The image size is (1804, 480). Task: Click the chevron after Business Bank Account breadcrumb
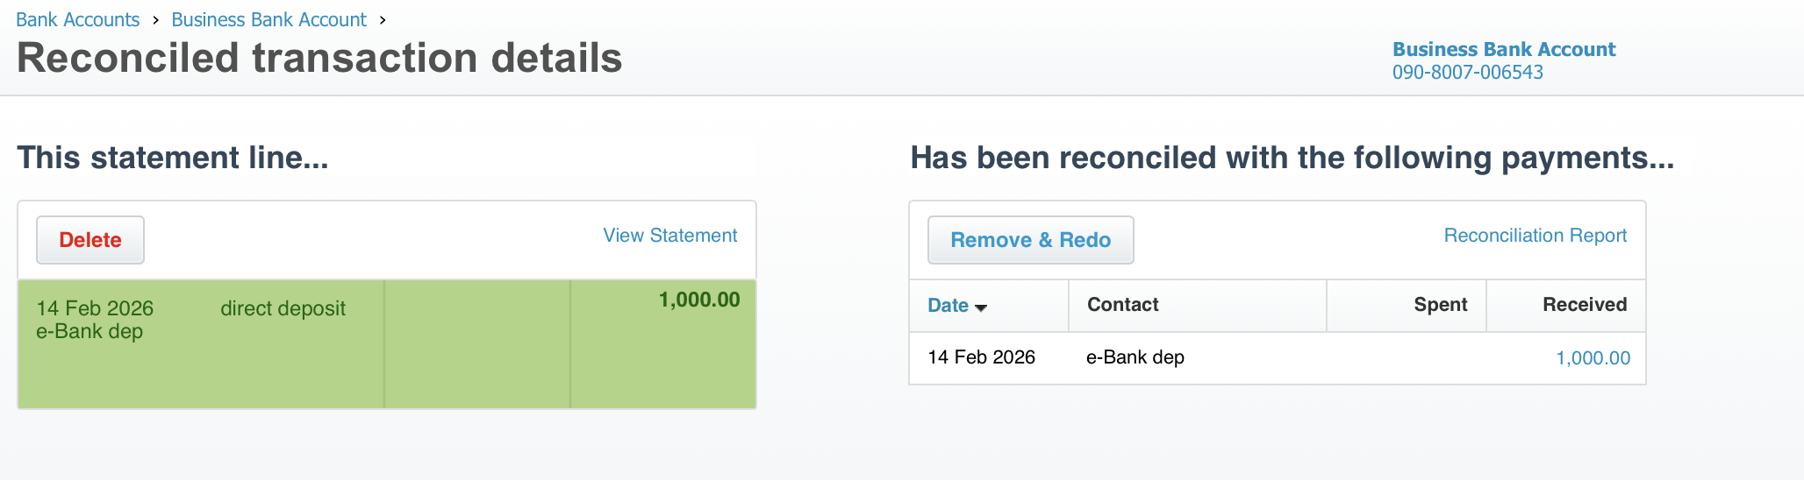click(383, 20)
